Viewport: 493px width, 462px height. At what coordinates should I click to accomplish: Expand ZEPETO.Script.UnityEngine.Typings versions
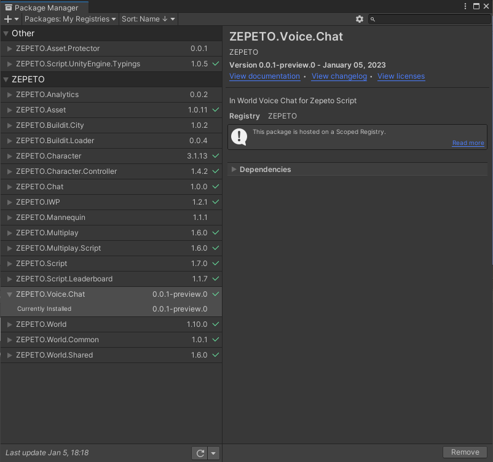pyautogui.click(x=9, y=64)
